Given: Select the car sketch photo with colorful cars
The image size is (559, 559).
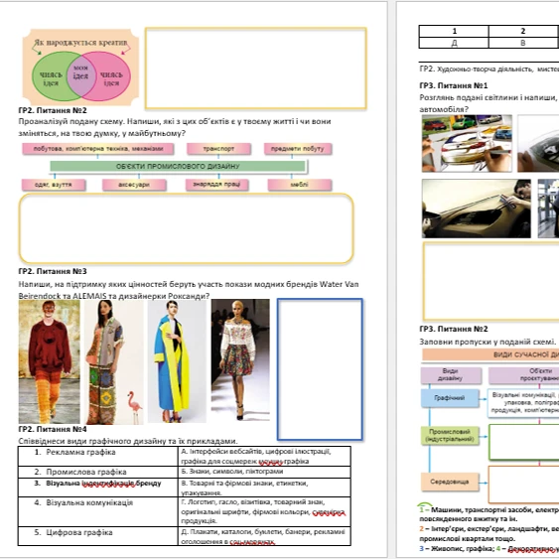Looking at the screenshot, I should pyautogui.click(x=467, y=143).
